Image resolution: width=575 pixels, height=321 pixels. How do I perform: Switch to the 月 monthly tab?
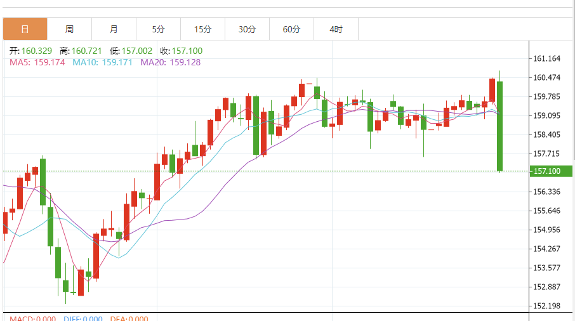pos(114,29)
